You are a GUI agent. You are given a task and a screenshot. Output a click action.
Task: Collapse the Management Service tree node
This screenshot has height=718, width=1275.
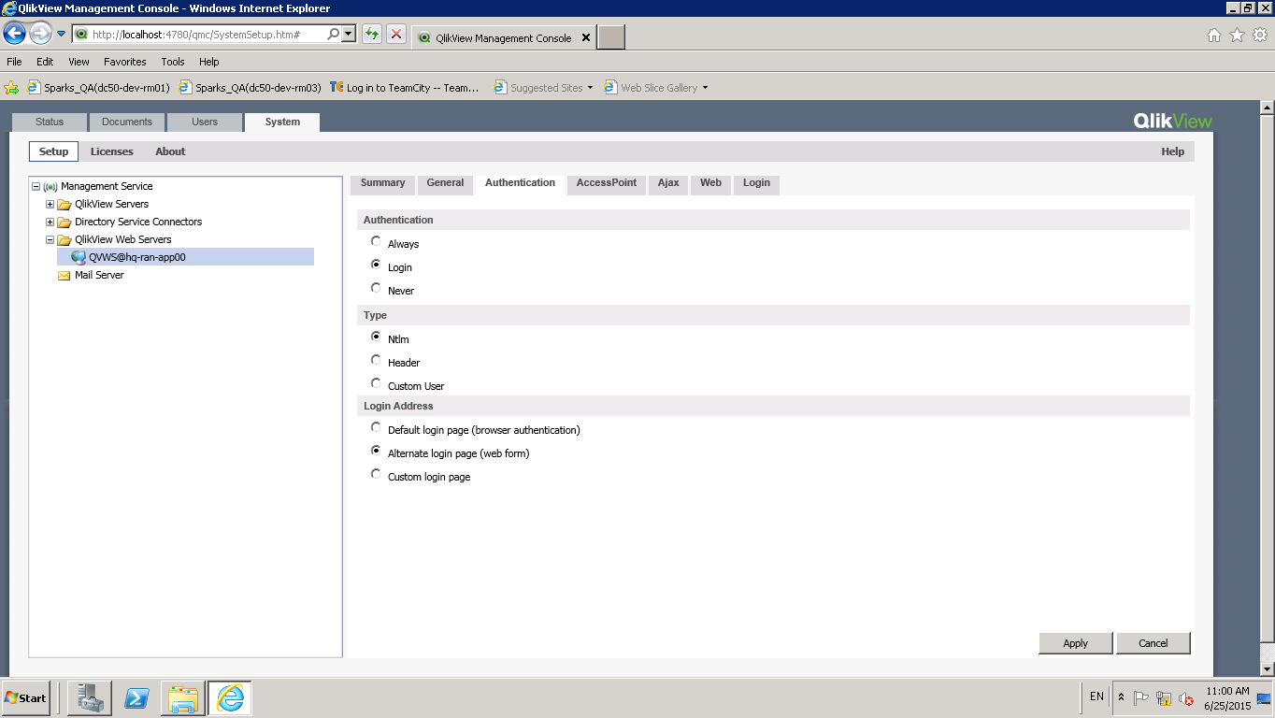(x=36, y=186)
